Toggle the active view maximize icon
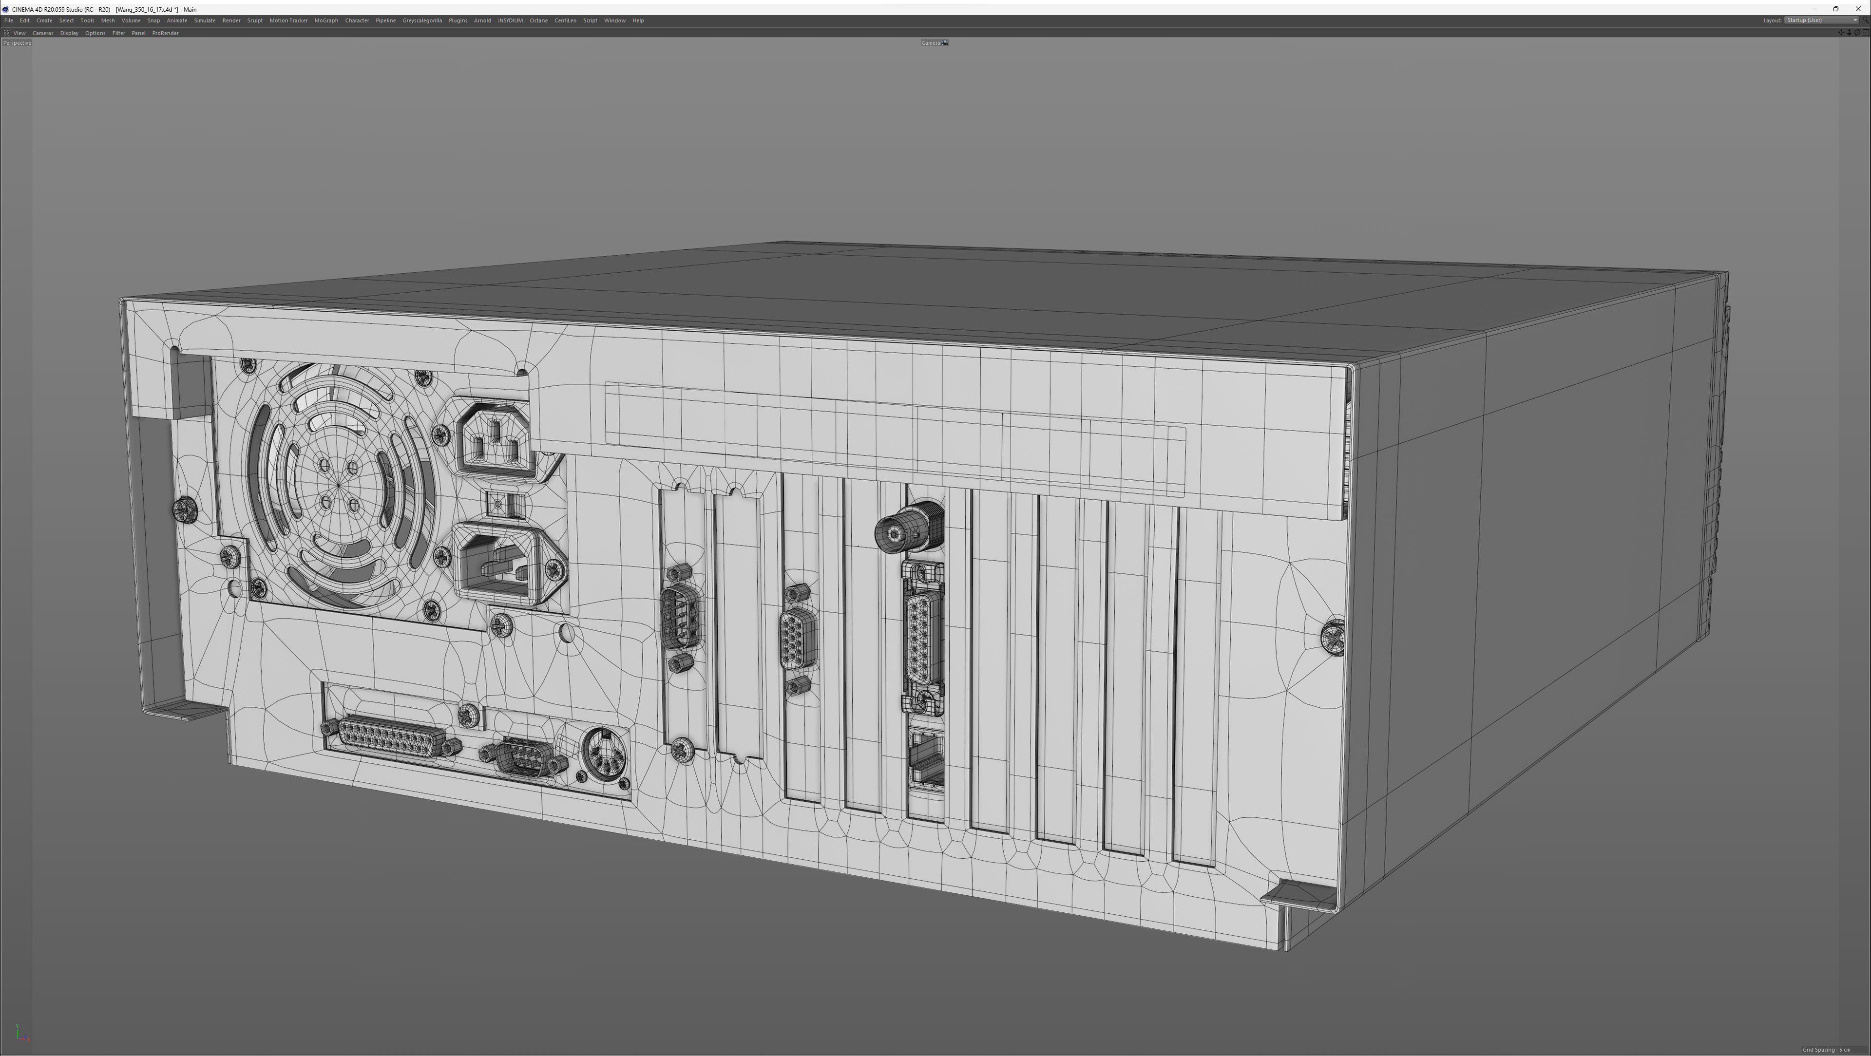The image size is (1871, 1056). (1866, 33)
